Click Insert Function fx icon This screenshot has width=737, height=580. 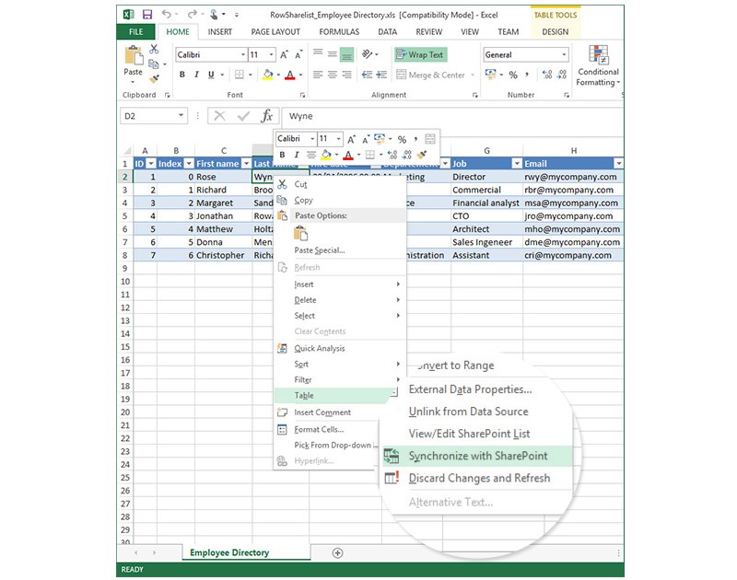267,116
